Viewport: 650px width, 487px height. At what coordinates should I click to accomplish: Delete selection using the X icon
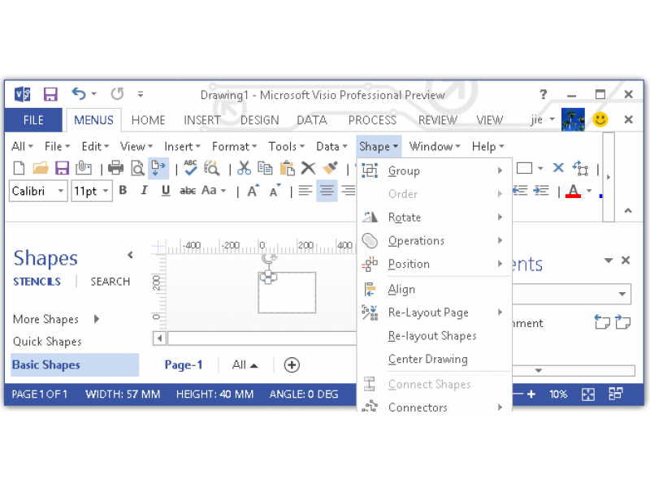click(x=308, y=168)
